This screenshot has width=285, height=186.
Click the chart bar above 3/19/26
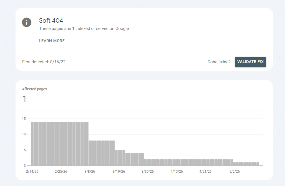click(119, 158)
